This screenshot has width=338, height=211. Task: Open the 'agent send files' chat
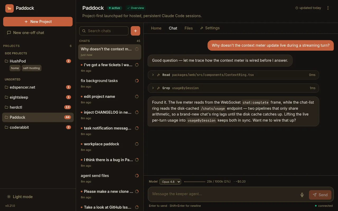[x=110, y=178]
